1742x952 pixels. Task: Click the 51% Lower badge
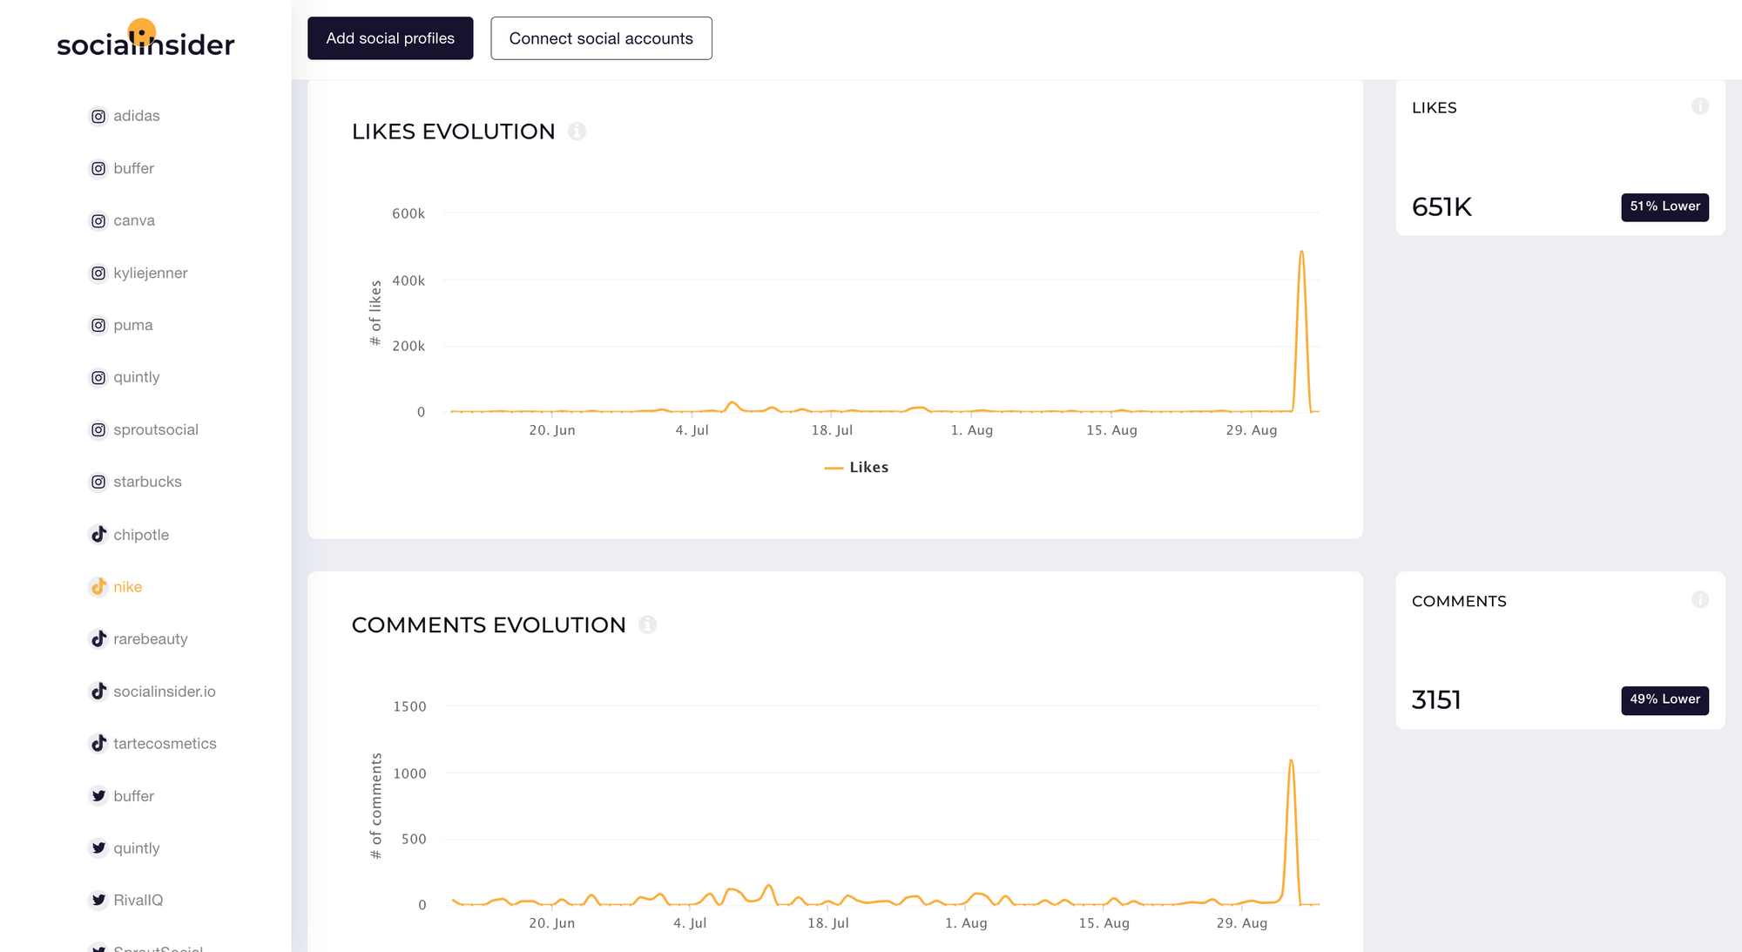[x=1664, y=206]
